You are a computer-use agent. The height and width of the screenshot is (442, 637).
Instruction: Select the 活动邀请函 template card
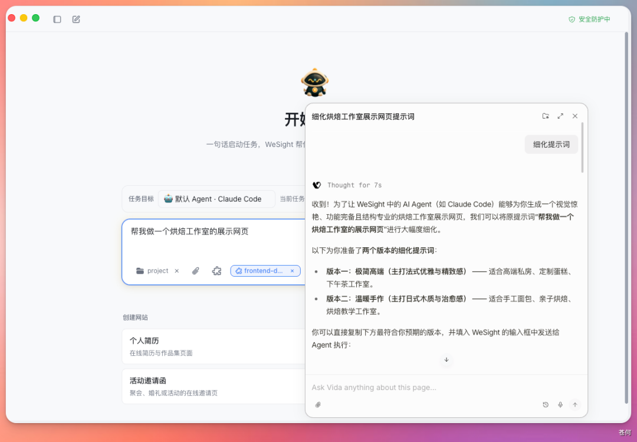pyautogui.click(x=214, y=387)
